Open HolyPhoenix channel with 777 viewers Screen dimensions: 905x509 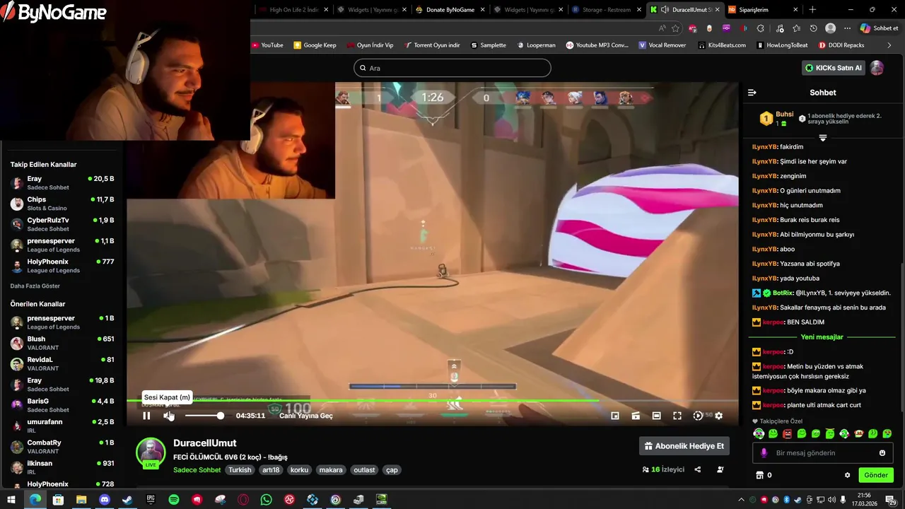tap(62, 266)
